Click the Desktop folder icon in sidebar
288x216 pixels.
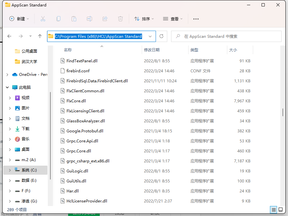tap(17, 149)
